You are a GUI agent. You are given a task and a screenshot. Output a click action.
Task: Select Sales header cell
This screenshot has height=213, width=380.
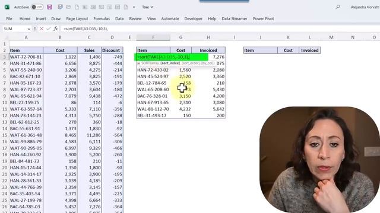(89, 50)
